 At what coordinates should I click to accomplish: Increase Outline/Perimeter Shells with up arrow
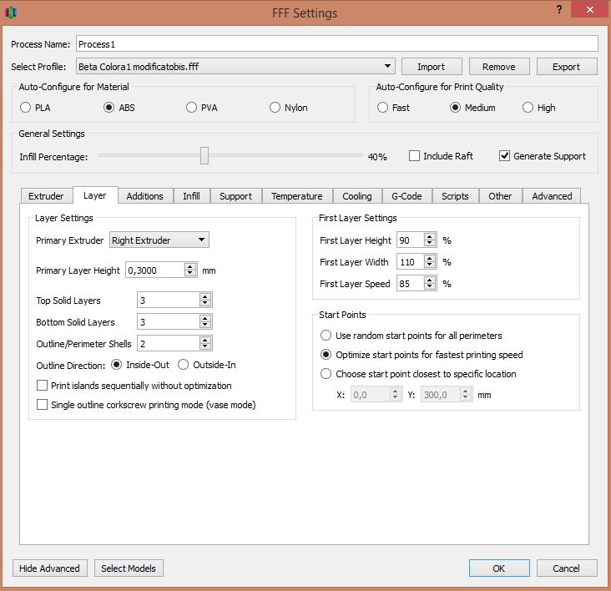(205, 340)
